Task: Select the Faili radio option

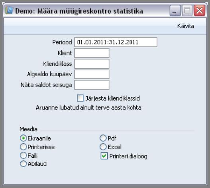Action: (x=23, y=155)
